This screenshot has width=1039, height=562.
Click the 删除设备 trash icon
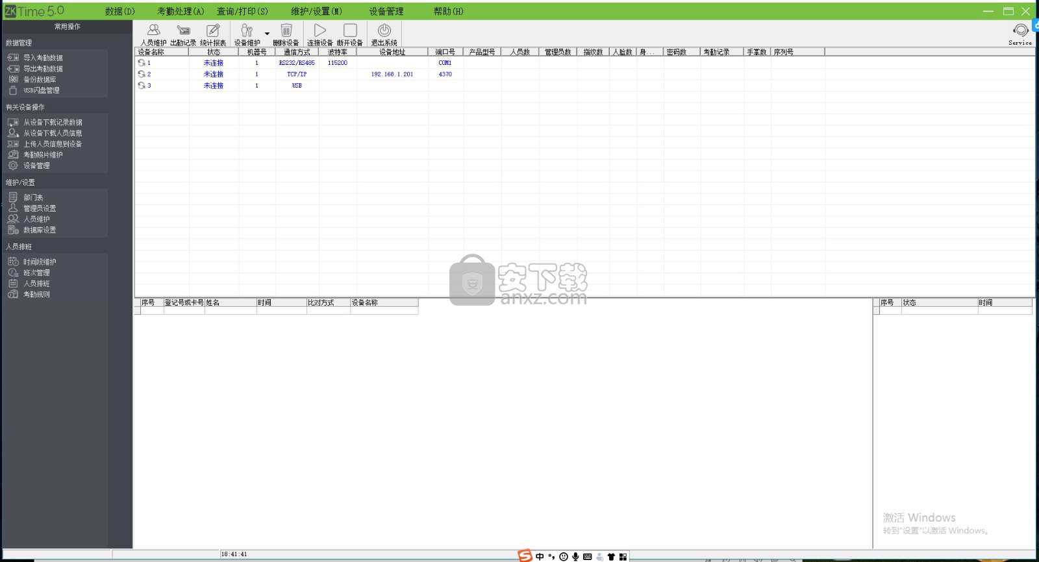tap(286, 34)
